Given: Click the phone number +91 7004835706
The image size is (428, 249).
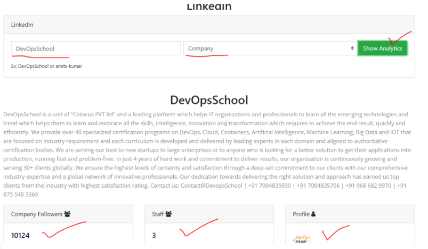Looking at the screenshot, I should (x=318, y=186).
